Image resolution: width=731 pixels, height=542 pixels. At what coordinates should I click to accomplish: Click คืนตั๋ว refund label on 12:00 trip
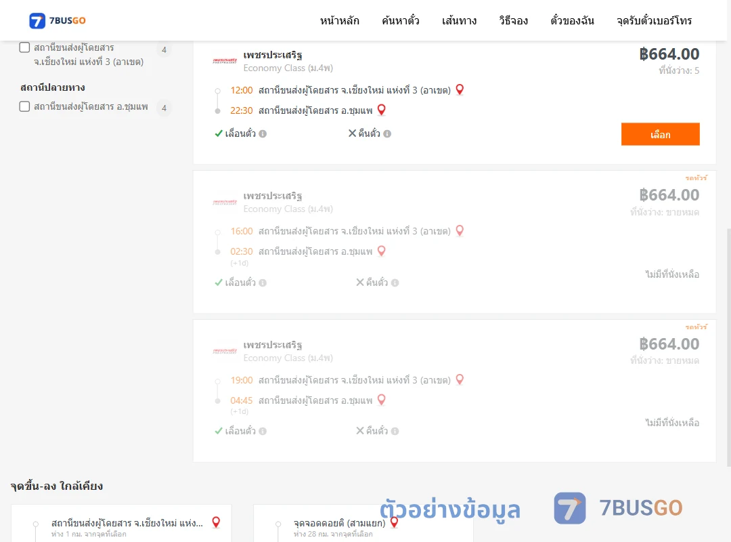point(370,134)
